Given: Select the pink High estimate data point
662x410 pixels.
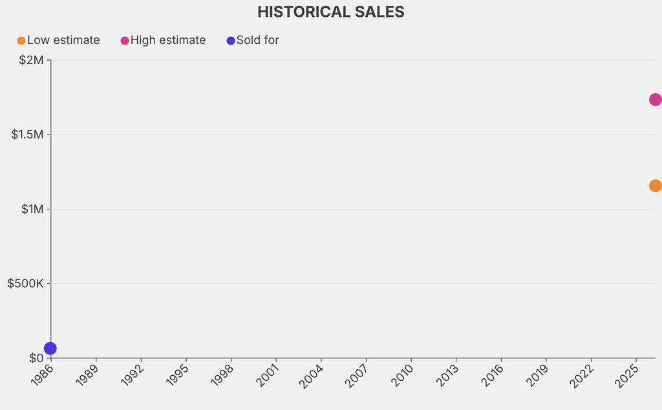Looking at the screenshot, I should pos(655,100).
